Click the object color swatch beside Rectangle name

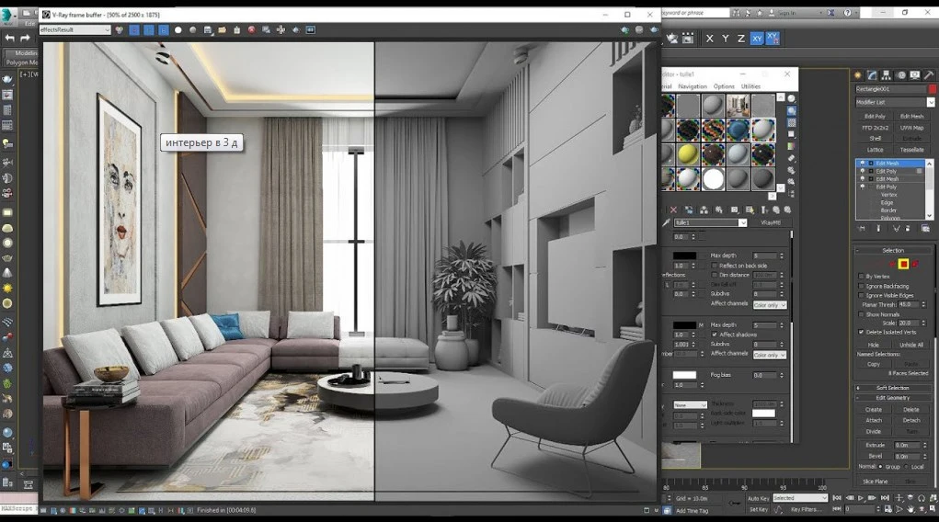930,89
